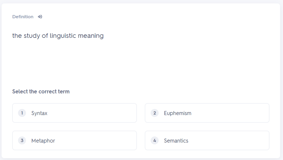Click the number 2 badge beside Euphemism
Image resolution: width=283 pixels, height=160 pixels.
[x=155, y=113]
